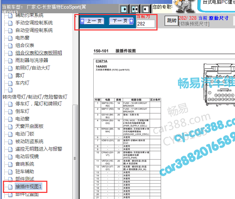The height and width of the screenshot is (199, 235).
Task: Click the left-arrow panel layout icon
Action: coord(145,9)
